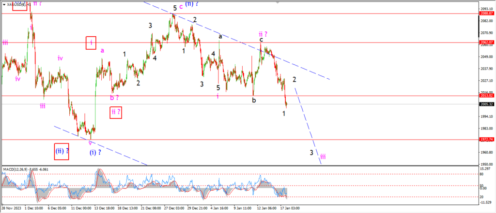Screen dimensions: 496x213
Task: Select the red-boxed 'ii ?' wave label
Action: (x=116, y=113)
